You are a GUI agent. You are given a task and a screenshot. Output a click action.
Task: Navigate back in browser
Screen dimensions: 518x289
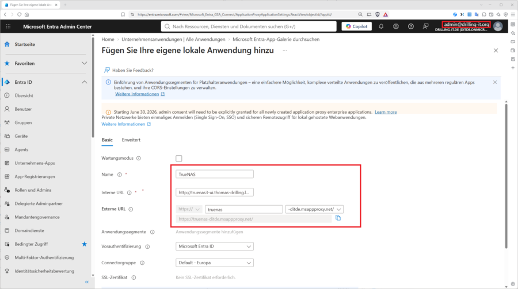point(5,14)
